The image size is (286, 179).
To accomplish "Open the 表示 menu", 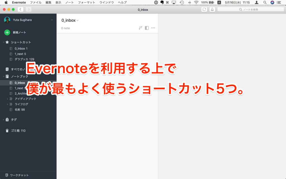I will (x=58, y=2).
